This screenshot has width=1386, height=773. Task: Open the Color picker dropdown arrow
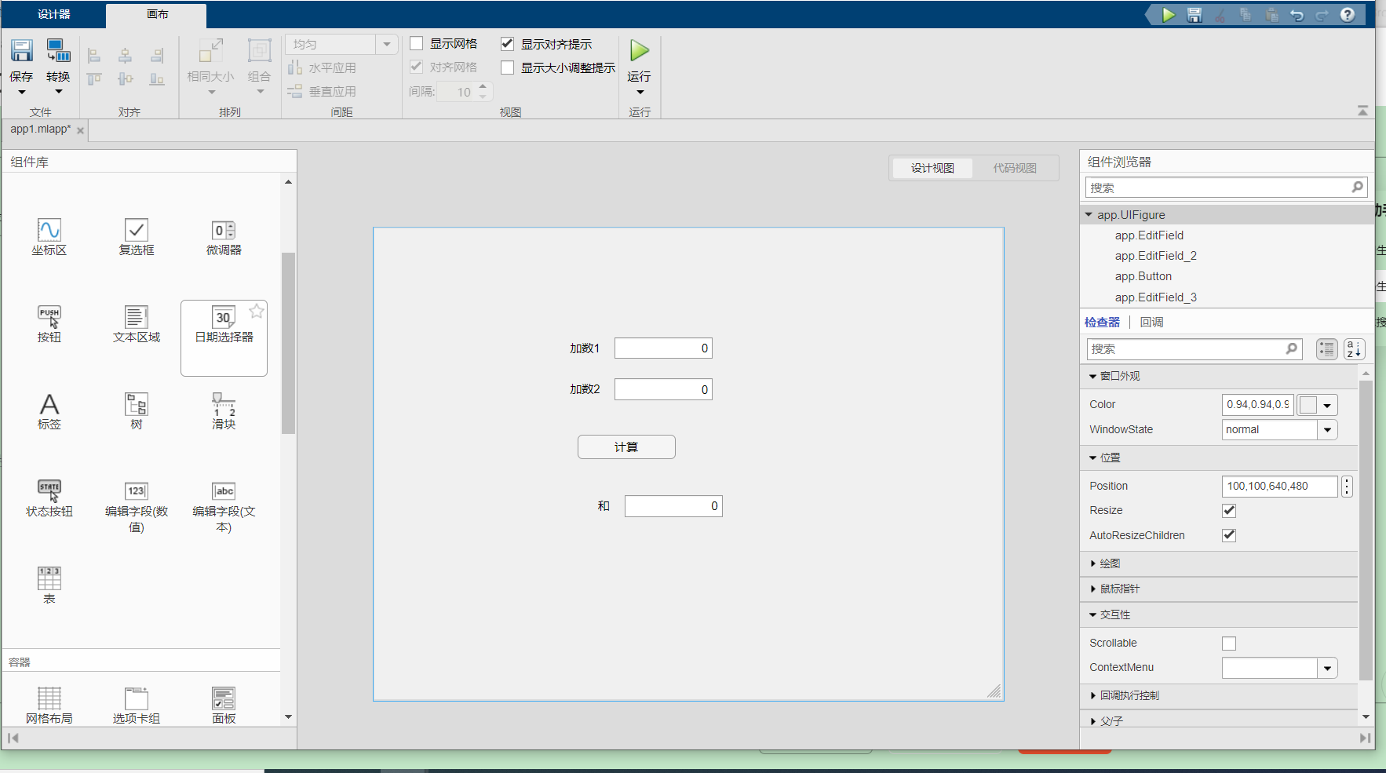1328,406
